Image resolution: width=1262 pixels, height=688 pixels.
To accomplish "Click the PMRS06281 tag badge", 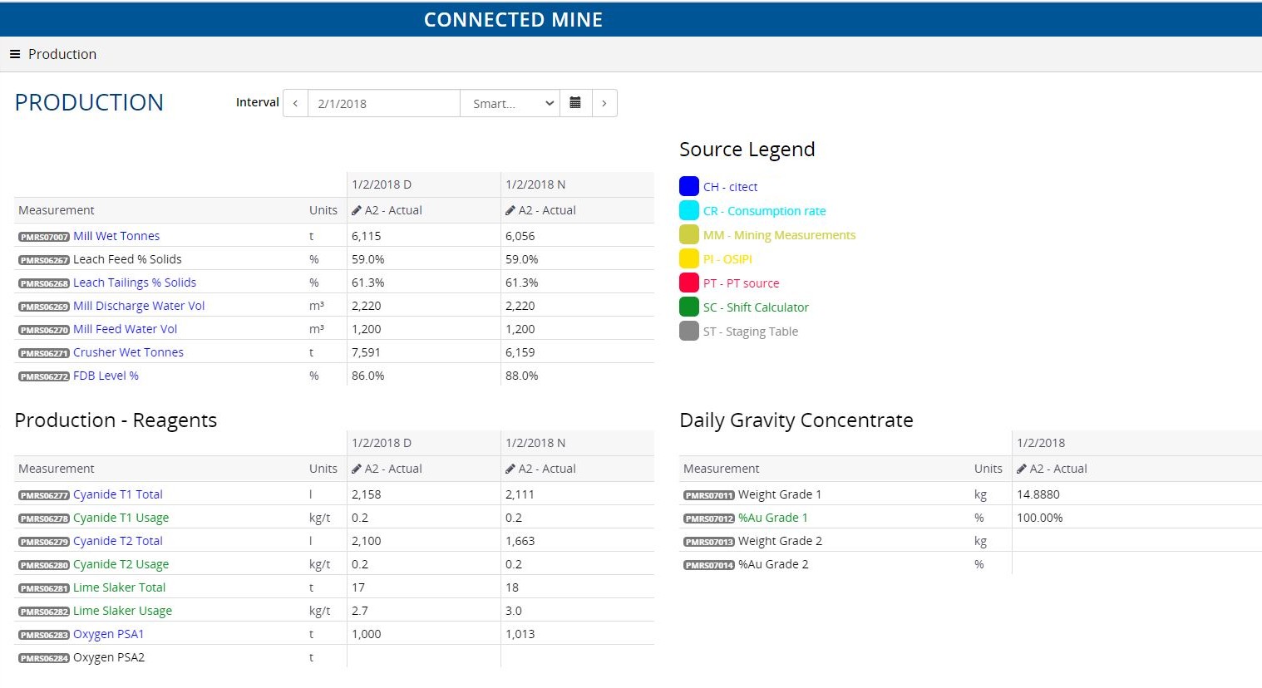I will click(x=44, y=588).
